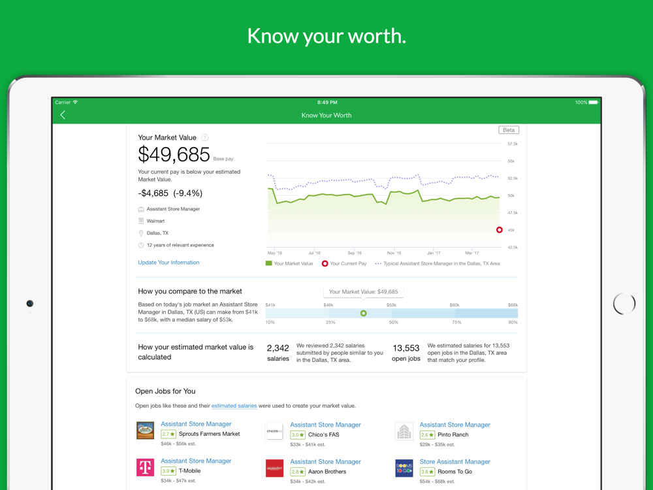Click the -$4,685 (-9.4%) pay difference
Viewport: 653px width, 490px height.
(x=170, y=193)
